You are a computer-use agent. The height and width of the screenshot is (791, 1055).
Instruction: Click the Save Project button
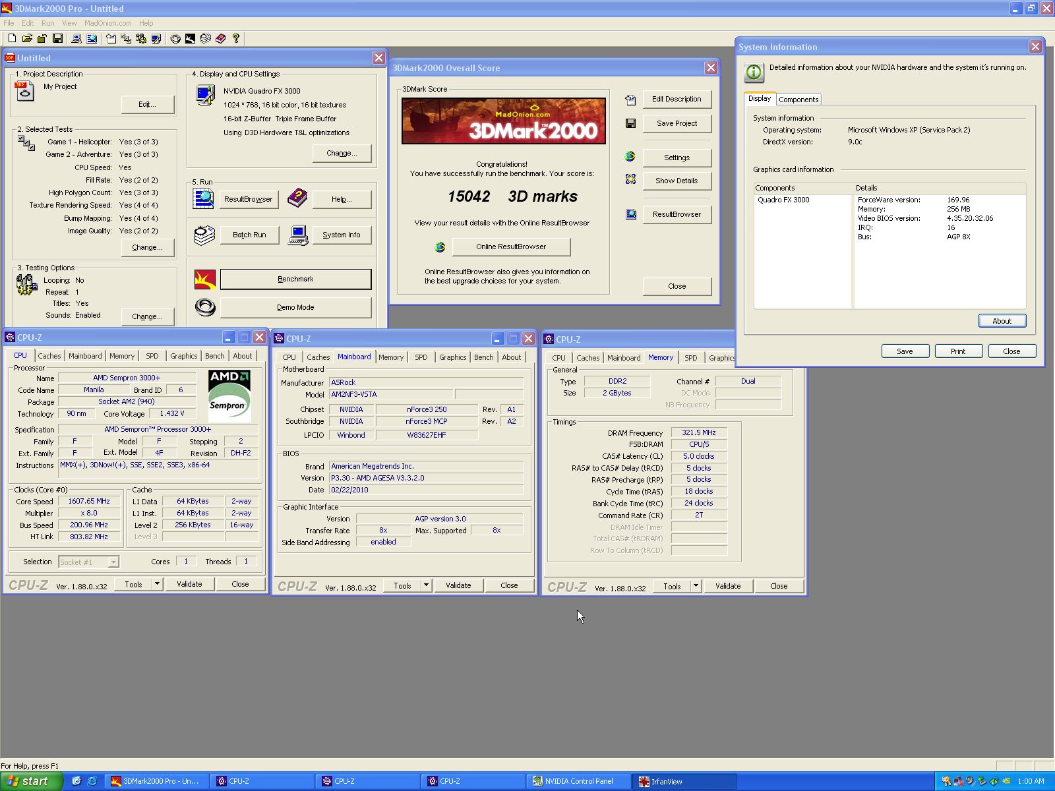[x=677, y=123]
